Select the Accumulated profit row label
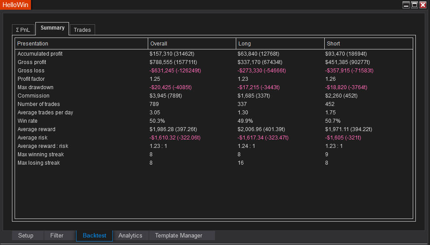 [40, 54]
